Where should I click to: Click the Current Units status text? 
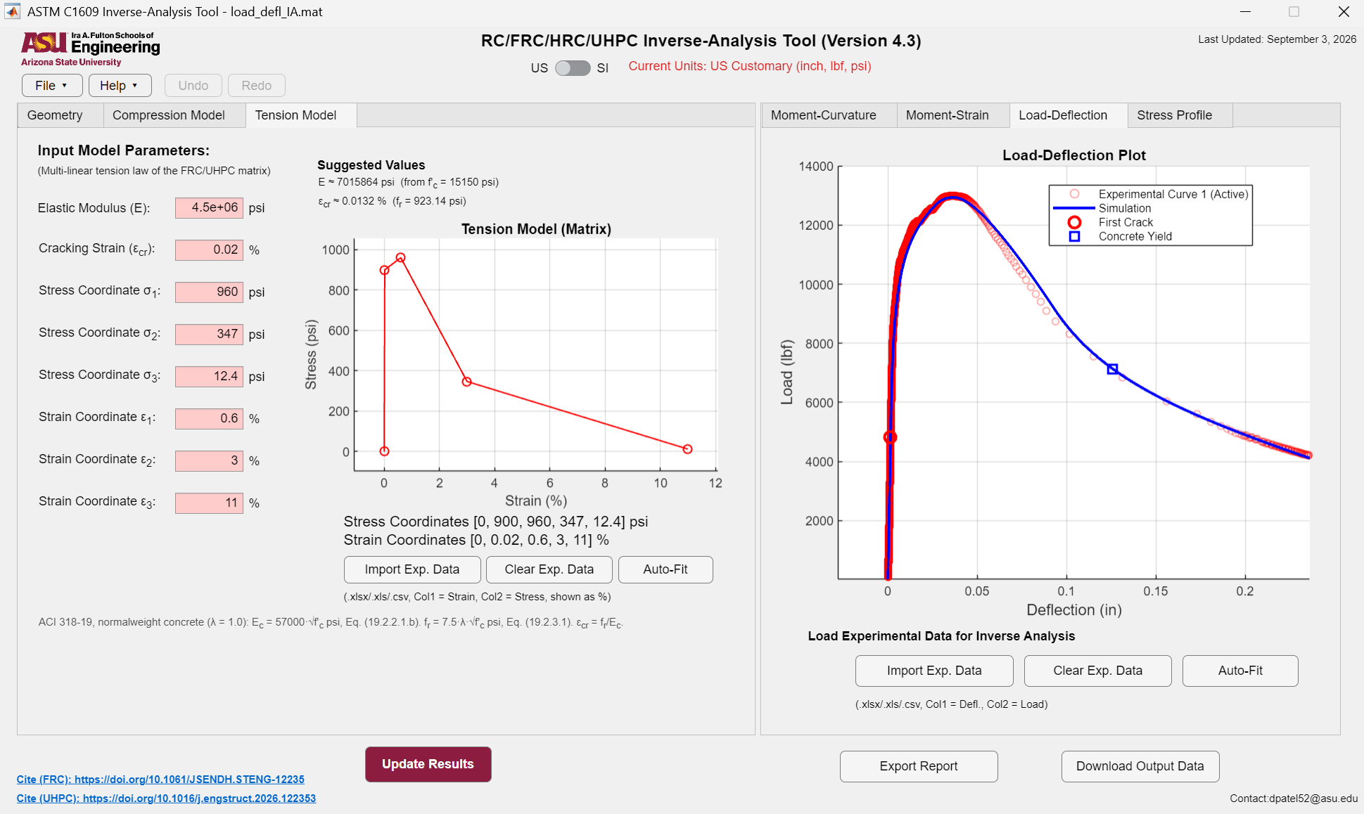tap(750, 66)
